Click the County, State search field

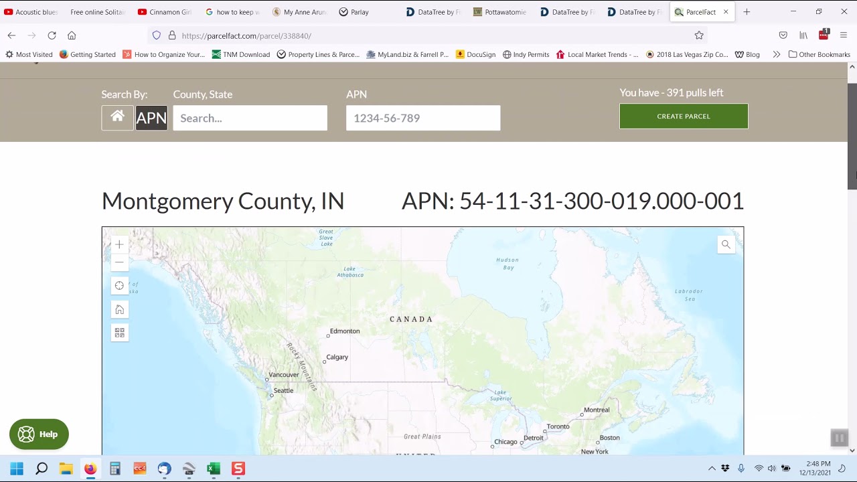pyautogui.click(x=250, y=118)
